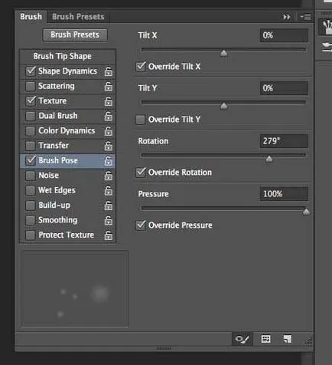Click the lock icon beside Shape Dynamics
This screenshot has width=332, height=365.
(x=109, y=71)
